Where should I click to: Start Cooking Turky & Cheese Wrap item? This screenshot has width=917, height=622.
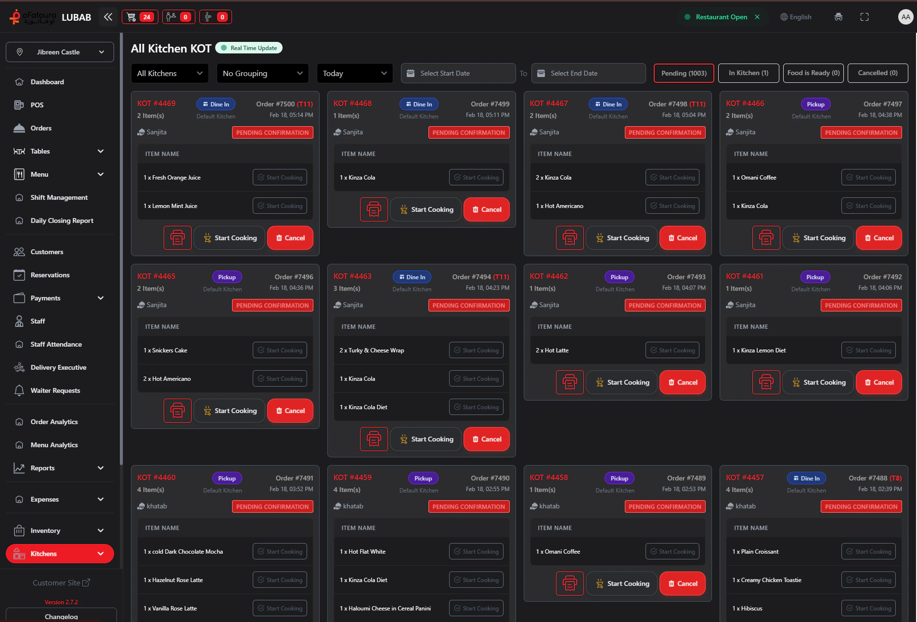tap(476, 350)
